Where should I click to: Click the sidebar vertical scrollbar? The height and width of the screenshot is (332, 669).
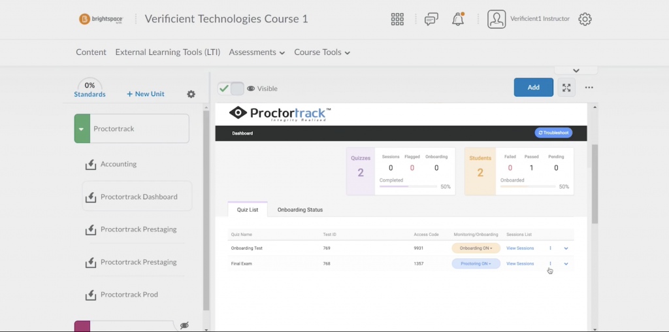click(206, 210)
